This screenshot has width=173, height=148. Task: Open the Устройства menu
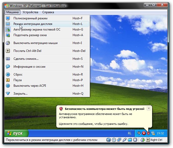(30, 12)
